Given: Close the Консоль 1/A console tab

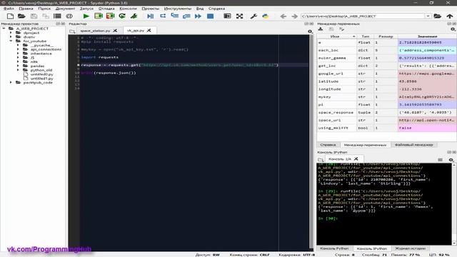Looking at the screenshot, I should pyautogui.click(x=356, y=158).
